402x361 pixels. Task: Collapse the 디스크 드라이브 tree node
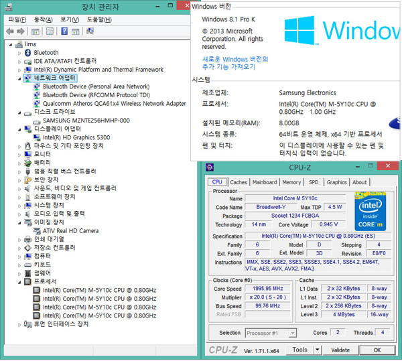18,112
